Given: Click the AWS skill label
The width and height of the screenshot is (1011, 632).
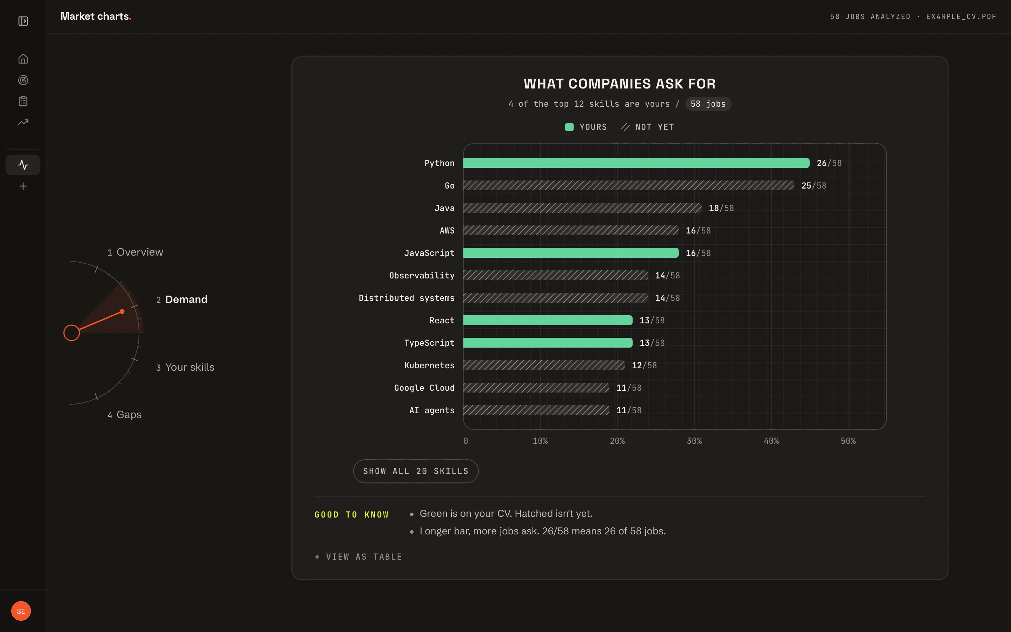Looking at the screenshot, I should tap(447, 231).
